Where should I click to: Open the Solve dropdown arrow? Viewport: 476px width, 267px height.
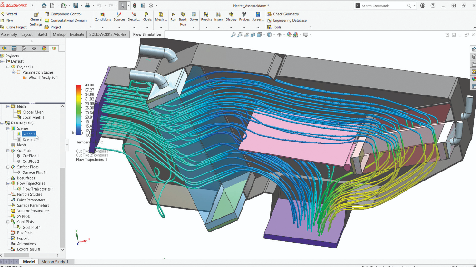[x=194, y=27]
